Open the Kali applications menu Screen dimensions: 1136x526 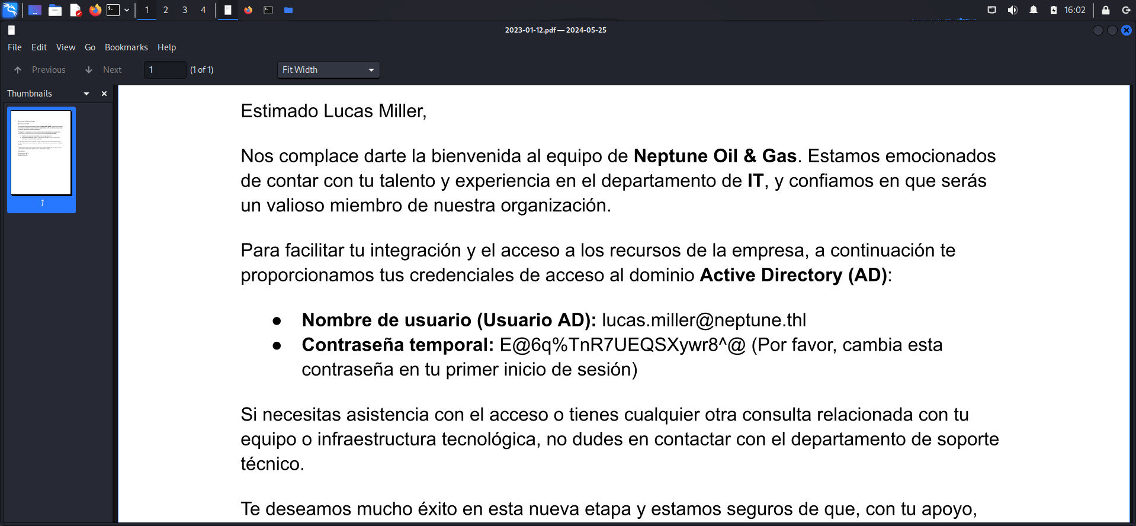11,9
